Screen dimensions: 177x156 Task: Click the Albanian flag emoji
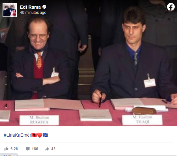pos(34,135)
